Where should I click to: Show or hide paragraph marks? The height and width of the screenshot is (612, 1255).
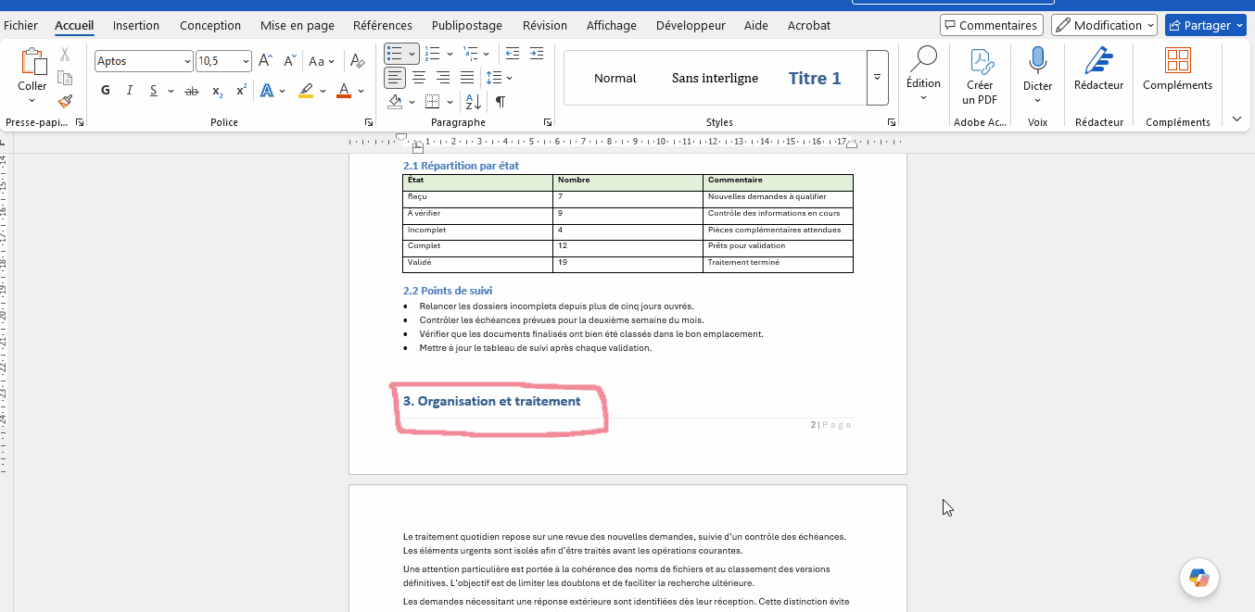[501, 101]
